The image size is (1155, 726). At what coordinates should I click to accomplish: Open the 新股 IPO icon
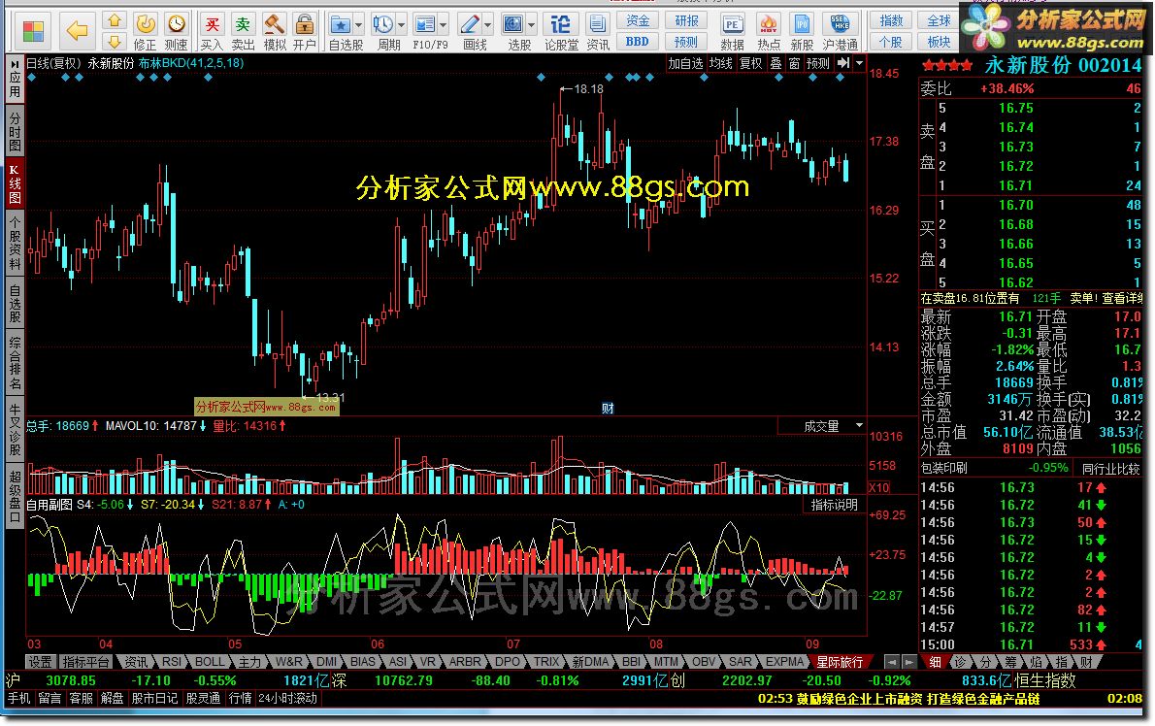point(802,32)
